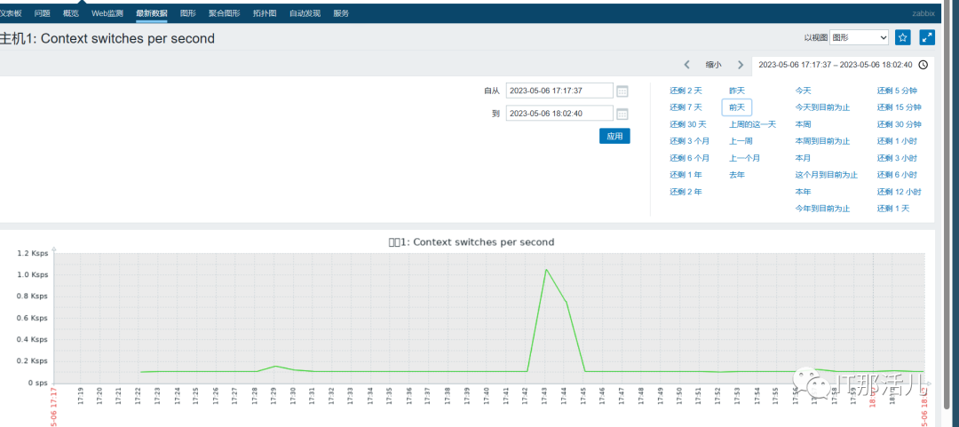Select 还剩 1 天 time range
Image resolution: width=959 pixels, height=427 pixels.
pyautogui.click(x=893, y=209)
